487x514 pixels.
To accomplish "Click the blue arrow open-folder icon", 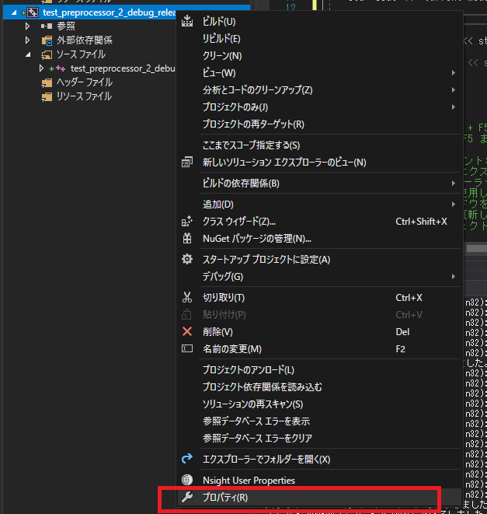I will [x=187, y=459].
